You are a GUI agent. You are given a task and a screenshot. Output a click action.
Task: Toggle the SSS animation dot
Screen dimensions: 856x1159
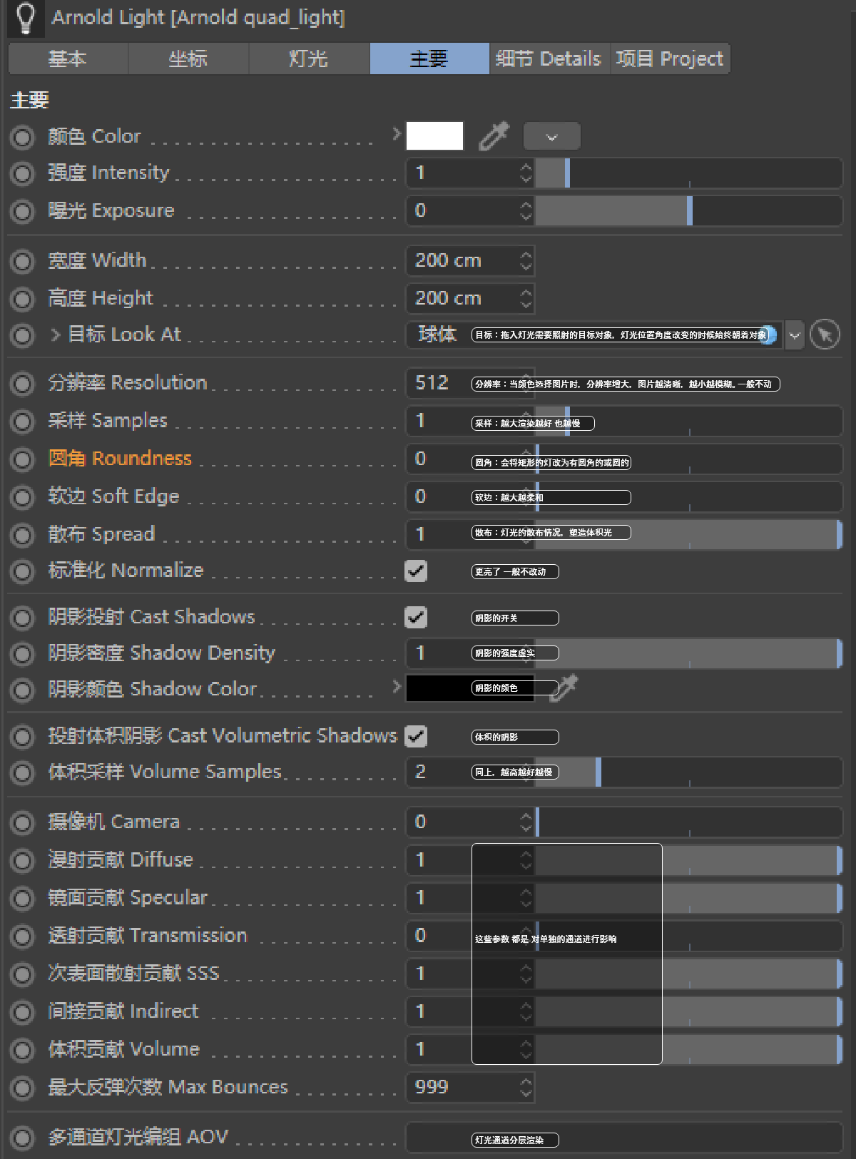click(x=22, y=974)
